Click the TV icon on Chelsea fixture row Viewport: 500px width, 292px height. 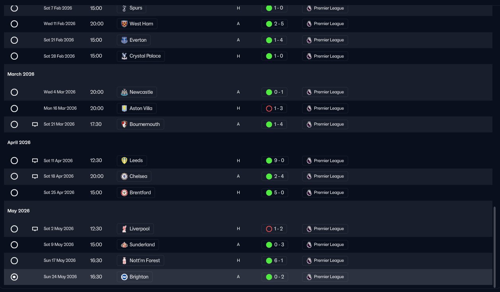pos(35,176)
